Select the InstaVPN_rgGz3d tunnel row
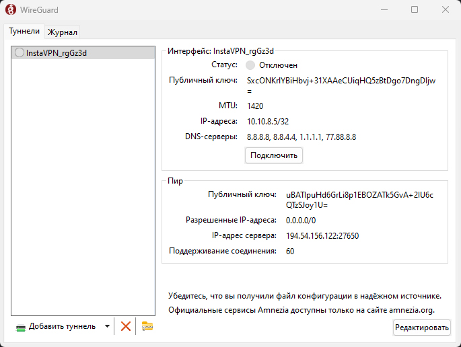The width and height of the screenshot is (461, 347). 83,53
